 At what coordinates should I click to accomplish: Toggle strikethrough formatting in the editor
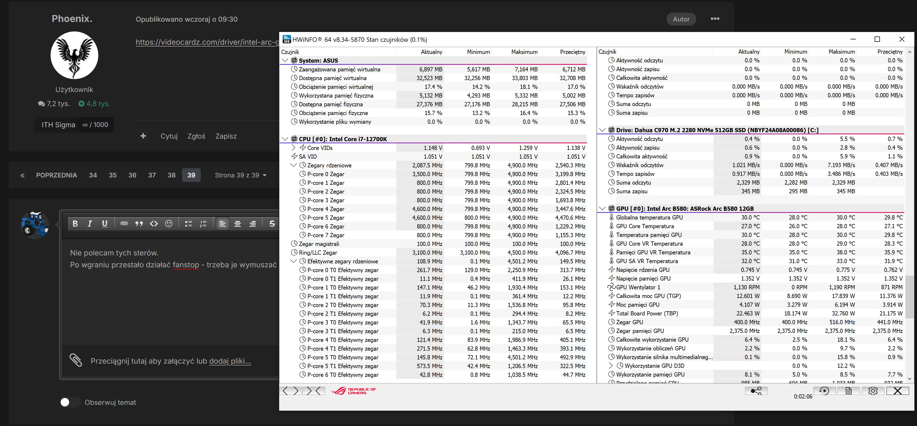272,223
